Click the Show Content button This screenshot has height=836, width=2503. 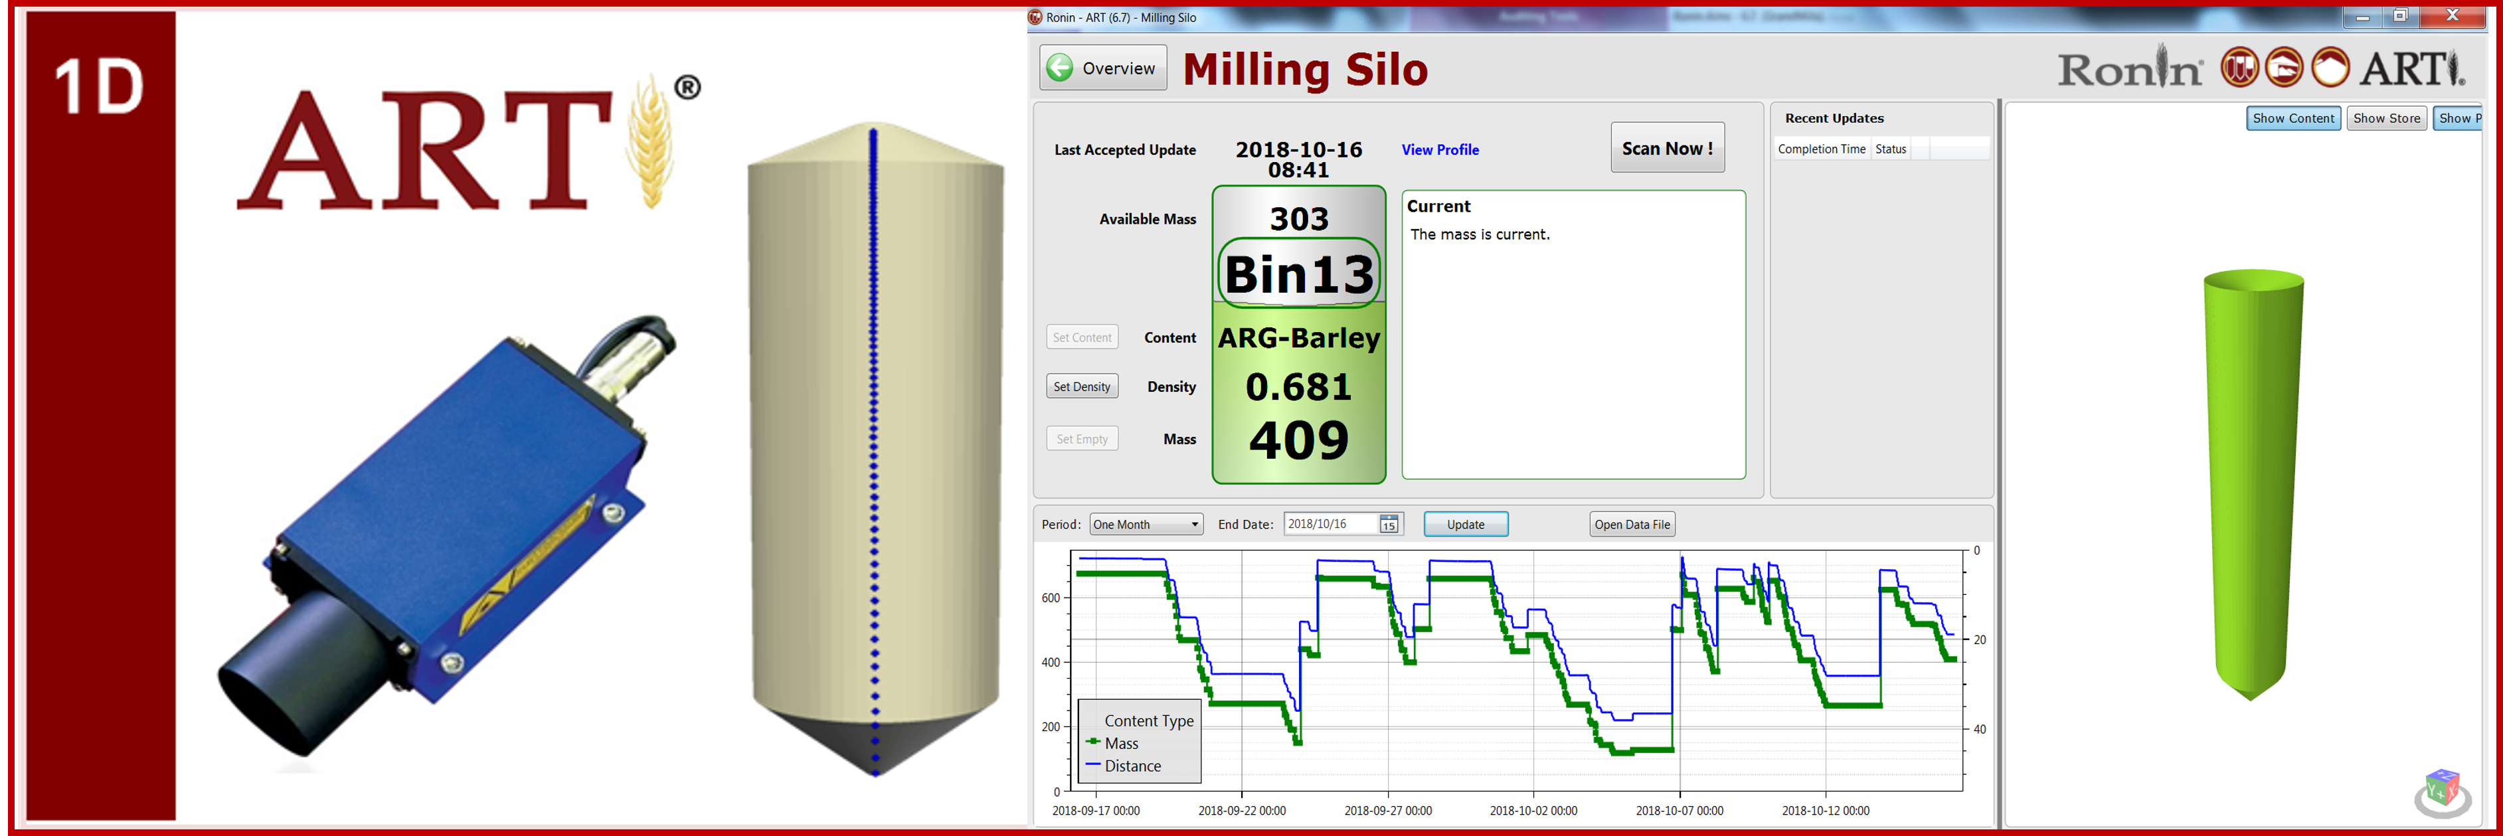click(2293, 119)
